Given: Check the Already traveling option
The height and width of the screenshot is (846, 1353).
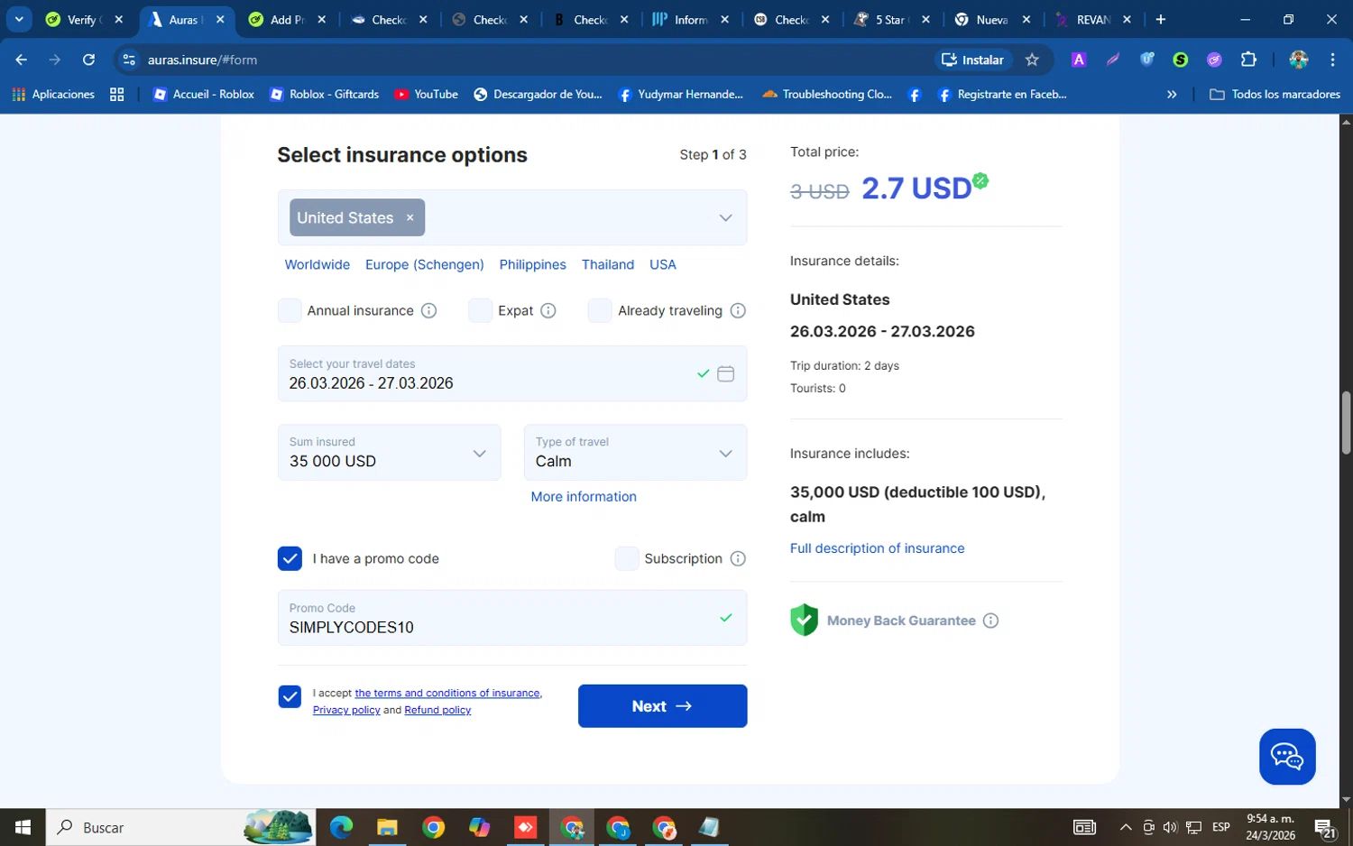Looking at the screenshot, I should point(600,310).
